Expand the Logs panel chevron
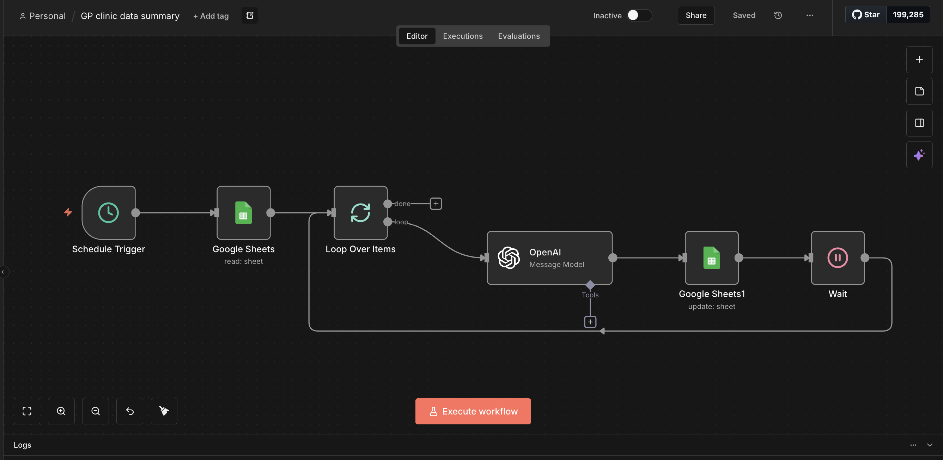943x460 pixels. point(930,445)
